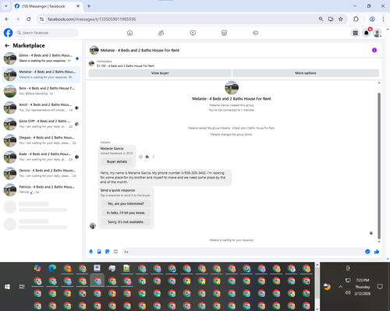This screenshot has width=390, height=311.
Task: Reply to Melanie's message with arrow icon
Action: pyautogui.click(x=147, y=157)
